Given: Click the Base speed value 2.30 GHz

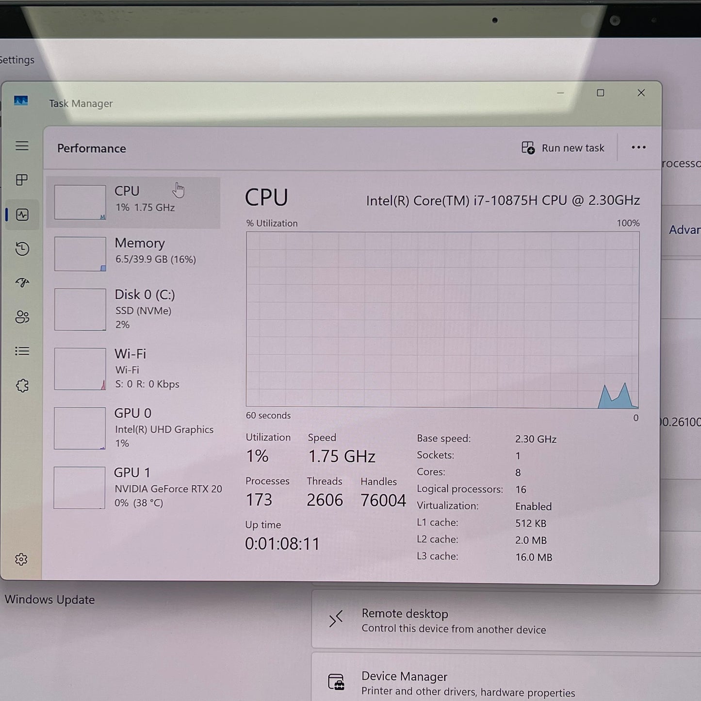Looking at the screenshot, I should tap(536, 439).
